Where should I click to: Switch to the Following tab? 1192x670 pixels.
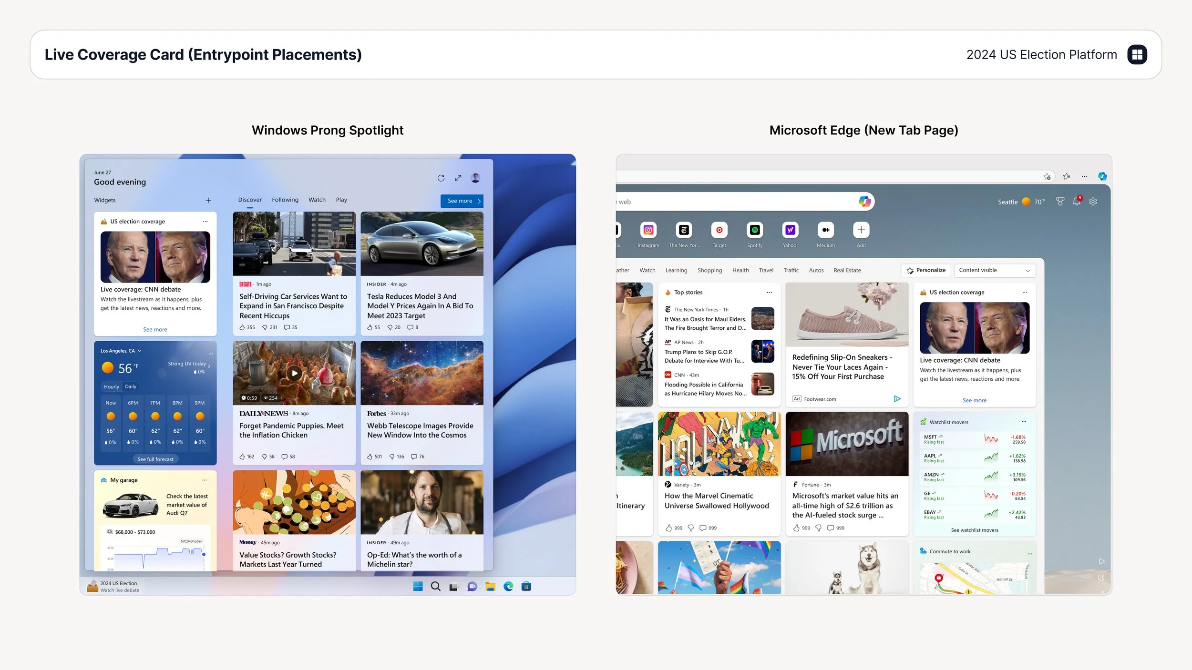(285, 200)
